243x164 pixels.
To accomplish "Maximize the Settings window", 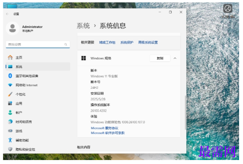I will coord(170,12).
